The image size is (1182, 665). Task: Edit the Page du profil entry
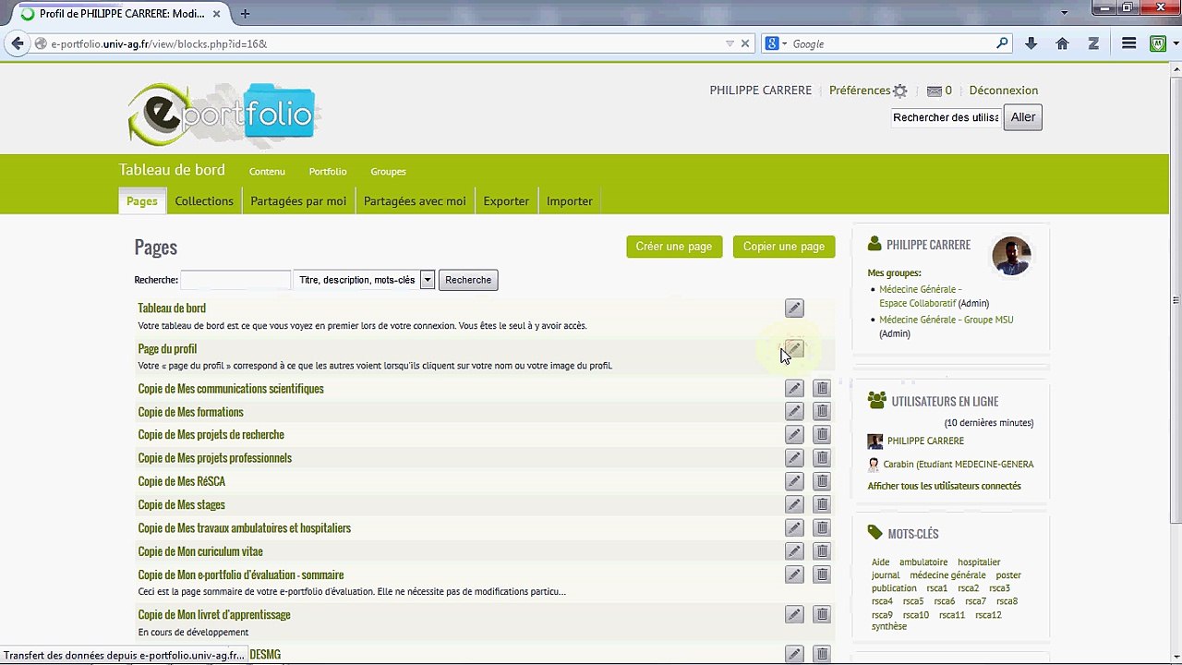794,349
